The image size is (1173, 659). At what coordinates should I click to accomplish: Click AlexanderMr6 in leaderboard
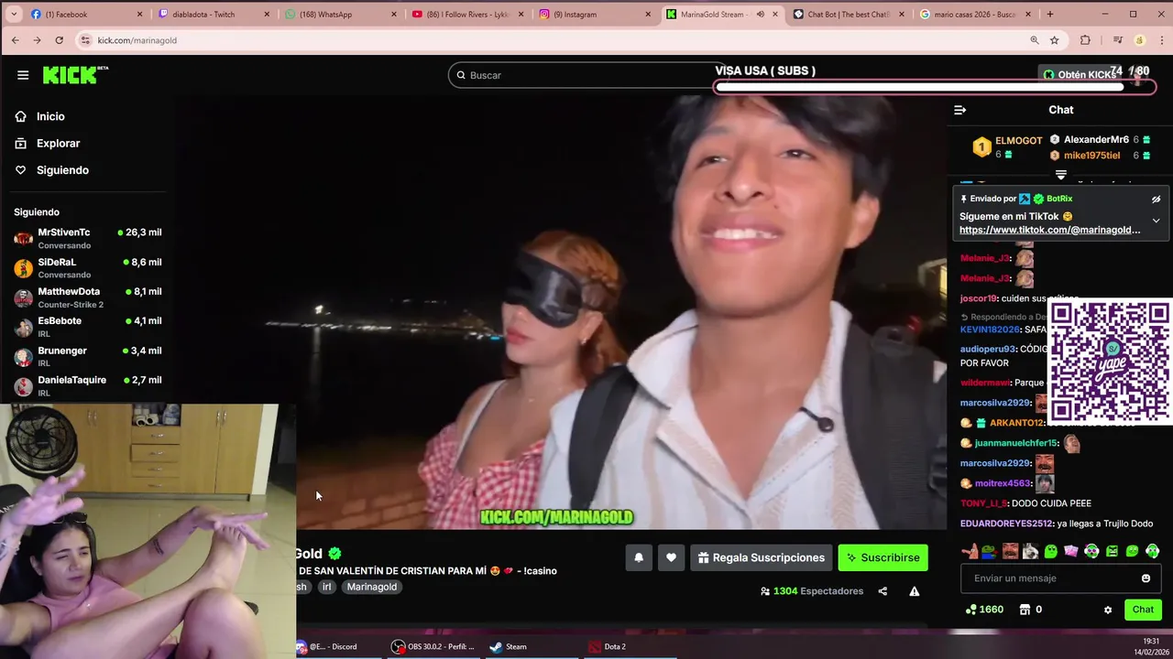[x=1096, y=140]
